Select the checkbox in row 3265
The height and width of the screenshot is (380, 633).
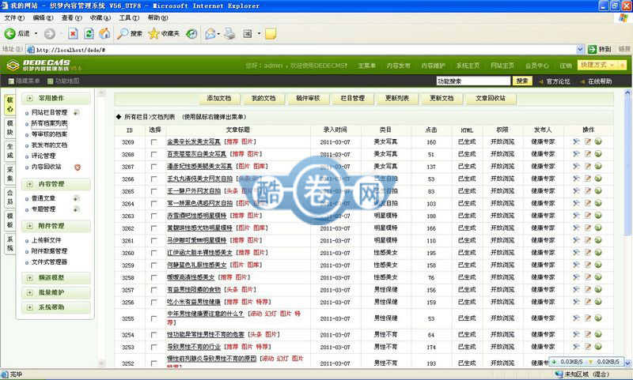click(154, 191)
